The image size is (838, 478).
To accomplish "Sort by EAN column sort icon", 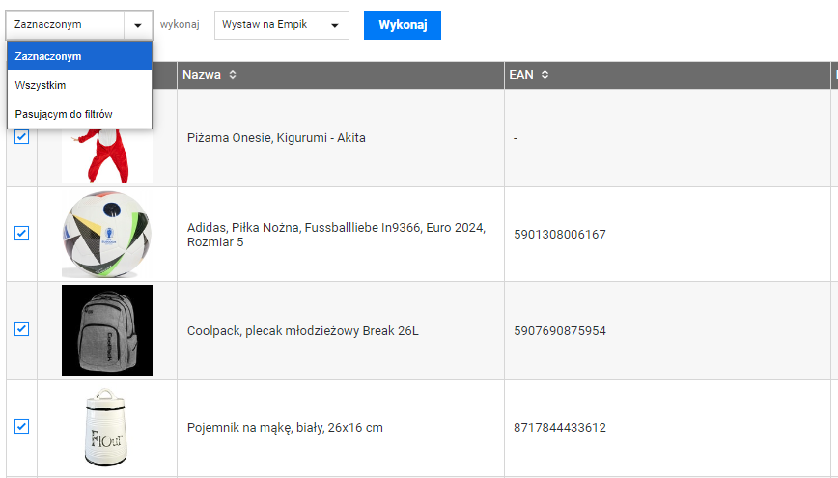I will click(x=545, y=75).
